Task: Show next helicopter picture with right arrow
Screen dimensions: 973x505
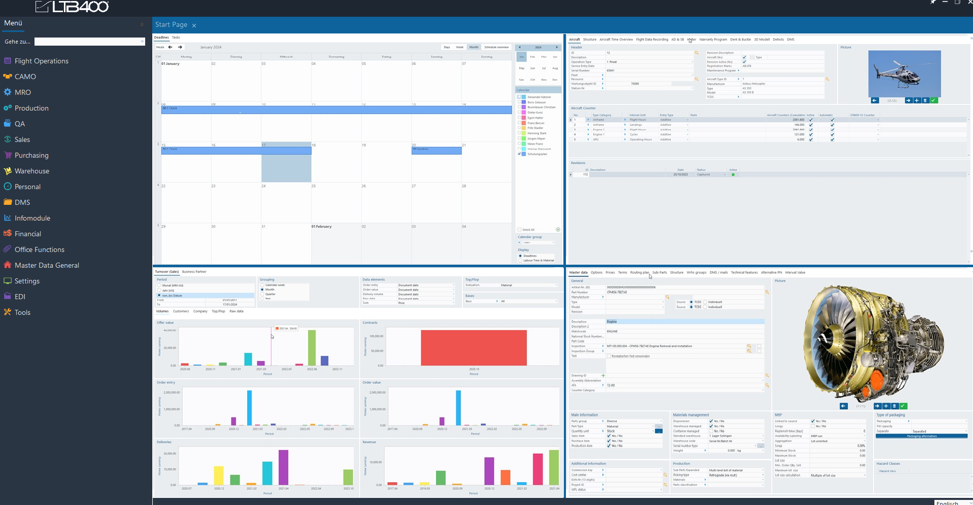Action: click(908, 100)
